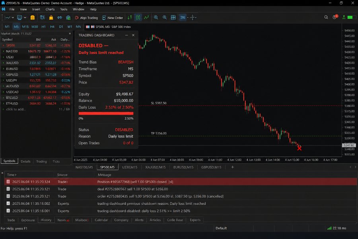358x239 pixels.
Task: Open the Insert menu
Action: coord(36,9)
